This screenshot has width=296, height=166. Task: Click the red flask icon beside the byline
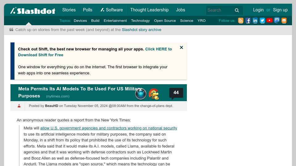[x=19, y=106]
